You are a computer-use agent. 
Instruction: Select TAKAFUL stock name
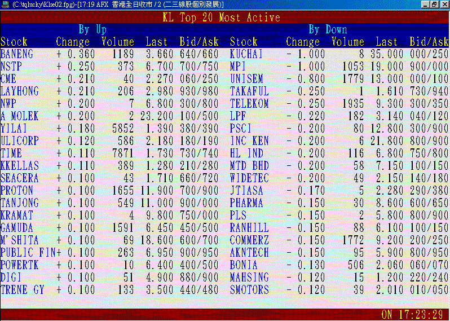click(x=249, y=91)
